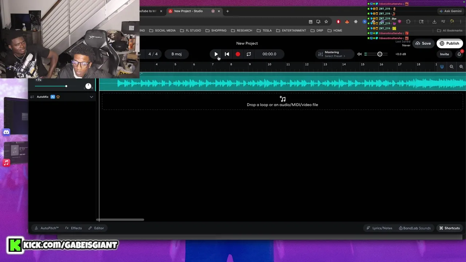Click the red shield extension icon
This screenshot has height=262, width=466.
pos(338,21)
